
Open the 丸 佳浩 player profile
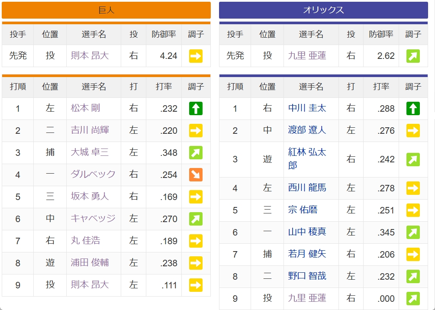[85, 240]
